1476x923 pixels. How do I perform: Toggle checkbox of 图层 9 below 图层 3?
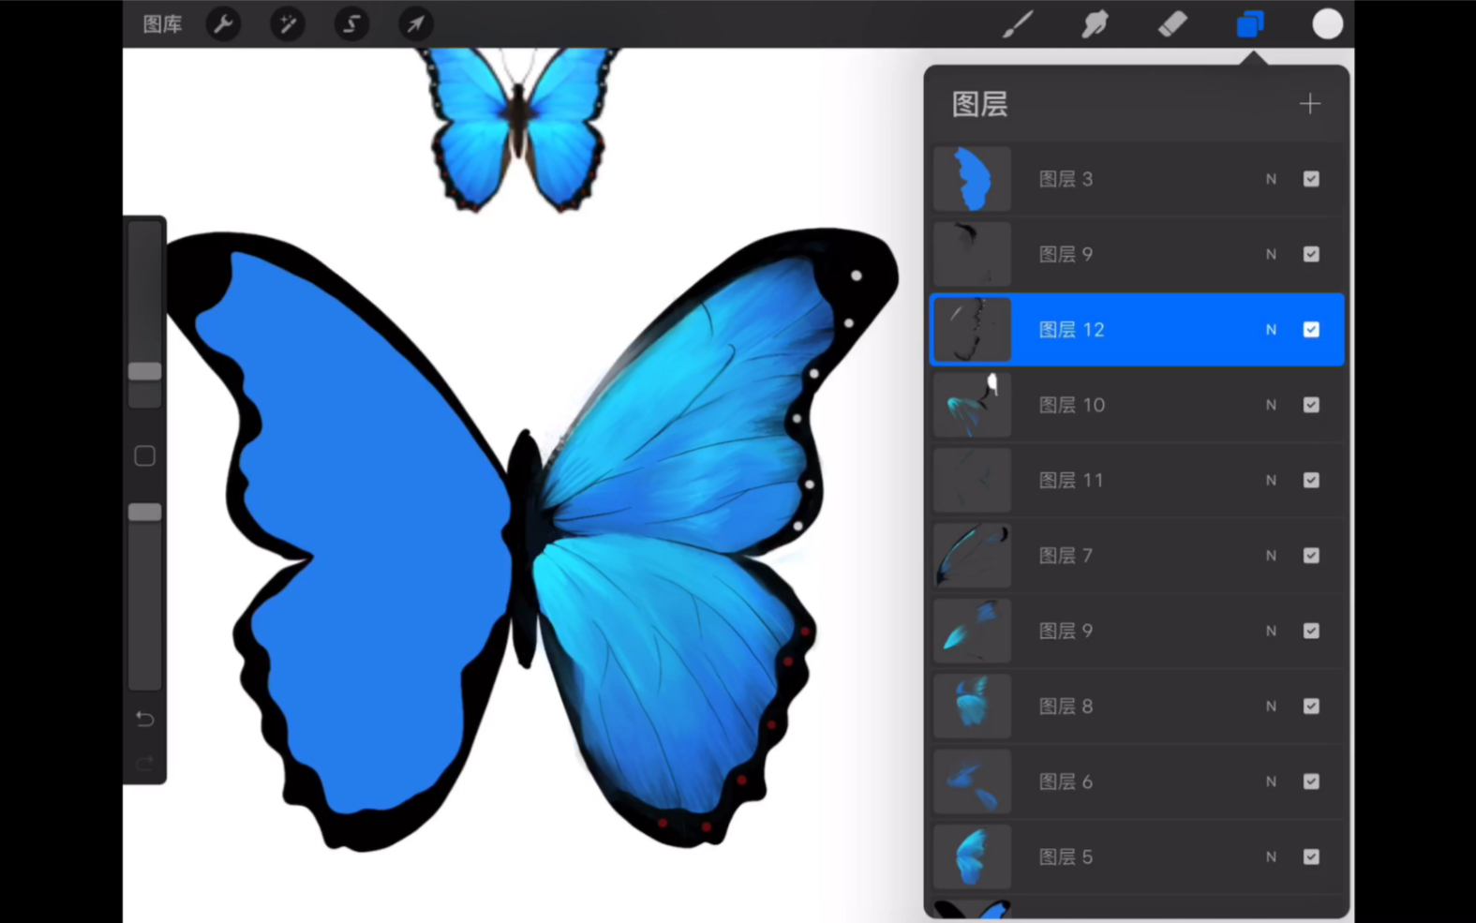(x=1311, y=254)
